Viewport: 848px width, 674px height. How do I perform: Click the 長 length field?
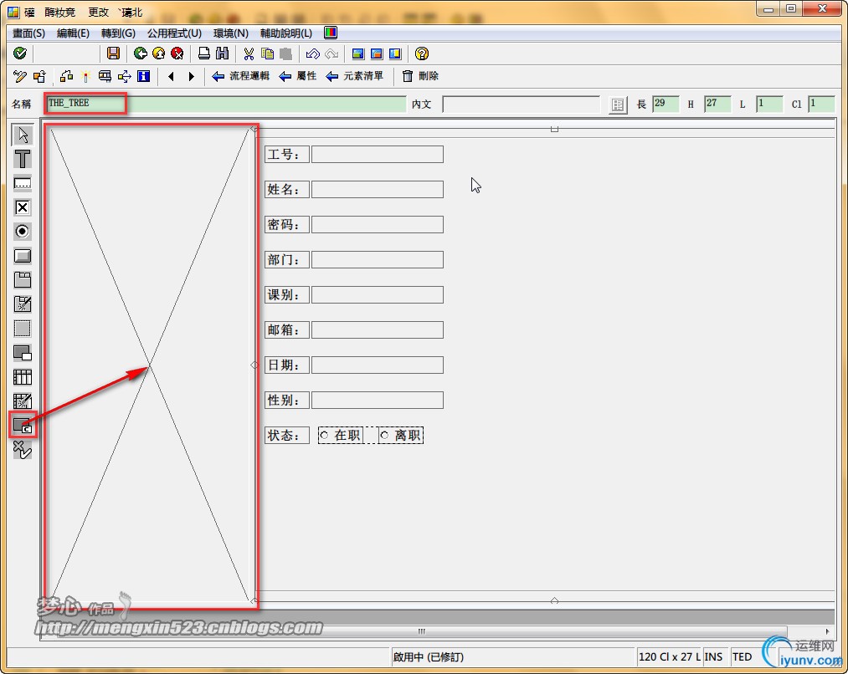click(666, 104)
